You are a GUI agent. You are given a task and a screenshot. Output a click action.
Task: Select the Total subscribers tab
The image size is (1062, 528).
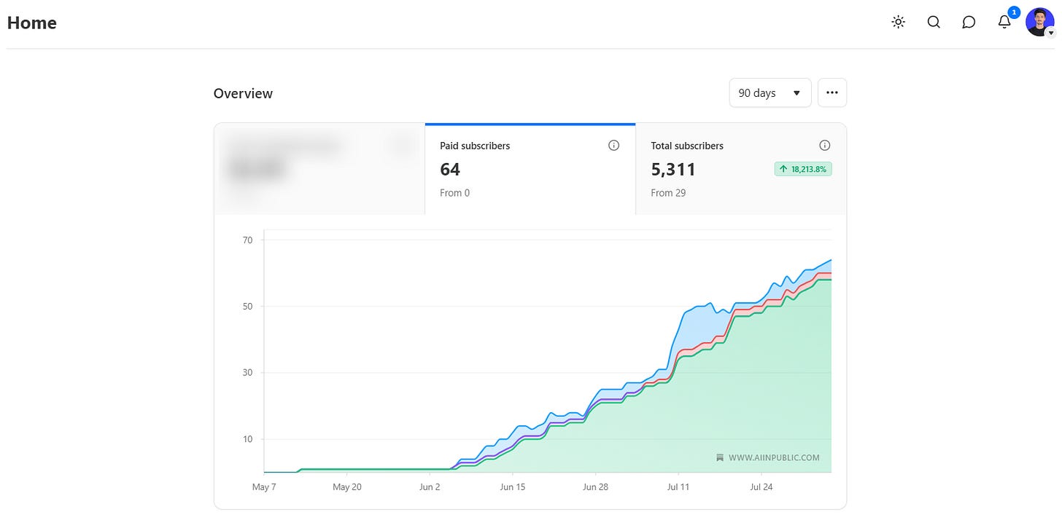coord(741,169)
